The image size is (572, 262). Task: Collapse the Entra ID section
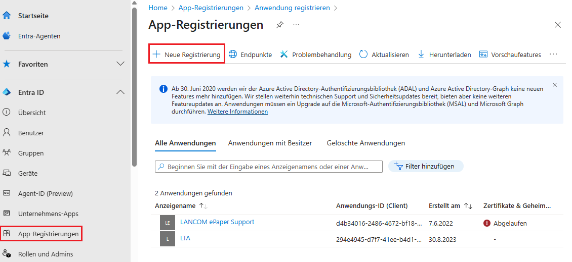coord(120,92)
